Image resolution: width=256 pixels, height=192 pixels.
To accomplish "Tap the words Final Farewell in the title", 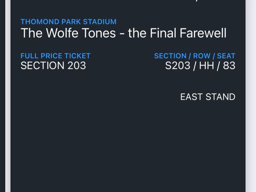I will click(188, 33).
